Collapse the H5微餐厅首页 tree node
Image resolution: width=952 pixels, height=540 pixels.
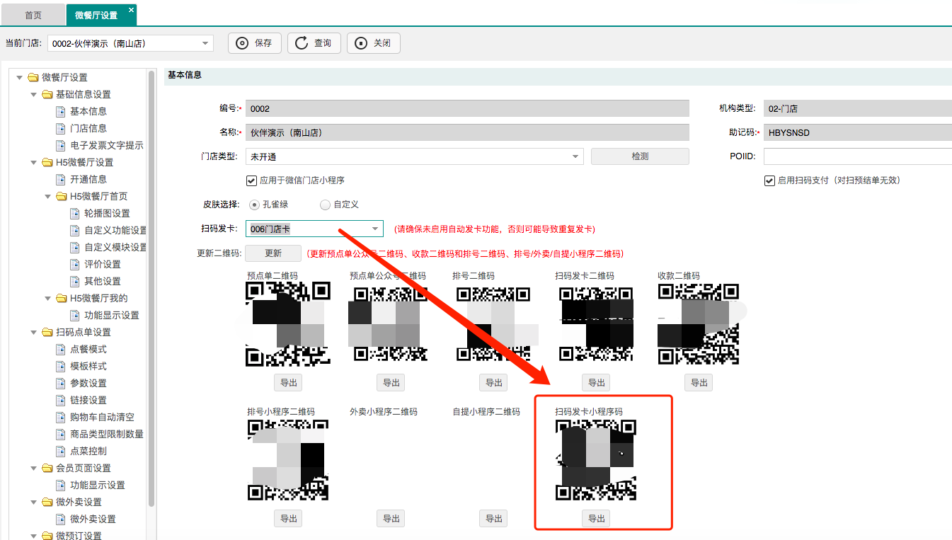(47, 196)
